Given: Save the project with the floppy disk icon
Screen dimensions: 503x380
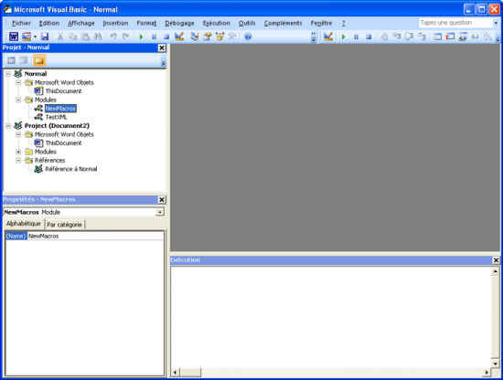Looking at the screenshot, I should coord(45,37).
